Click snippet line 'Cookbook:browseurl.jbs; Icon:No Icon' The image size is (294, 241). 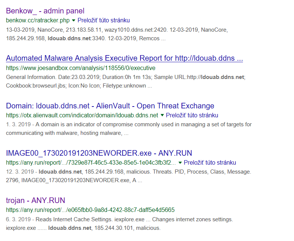pyautogui.click(x=79, y=86)
